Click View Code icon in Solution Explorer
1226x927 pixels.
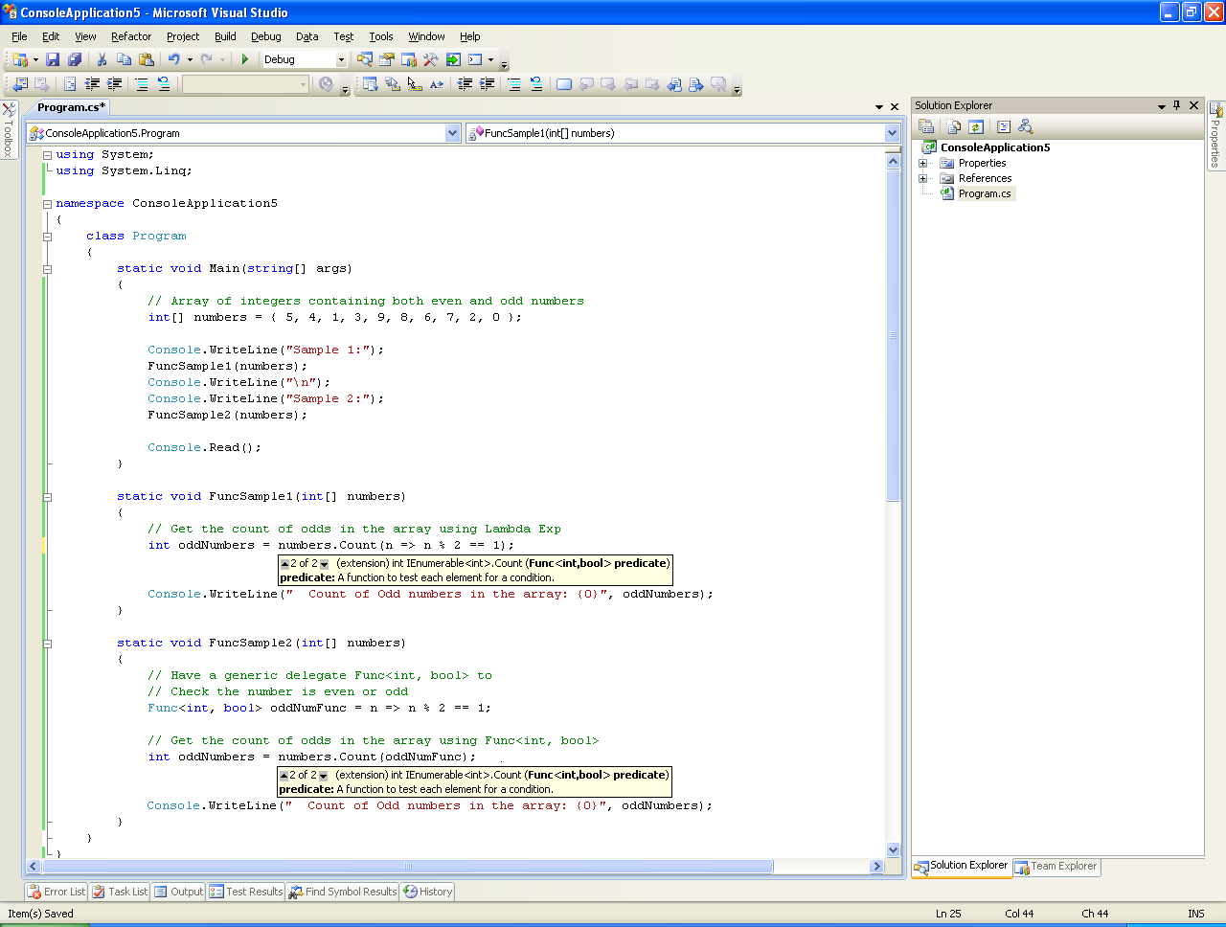pyautogui.click(x=1003, y=126)
